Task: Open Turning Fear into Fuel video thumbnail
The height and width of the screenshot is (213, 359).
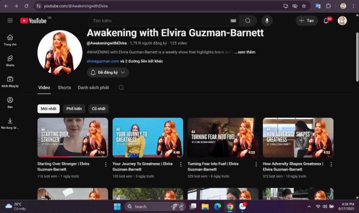Action: 222,137
